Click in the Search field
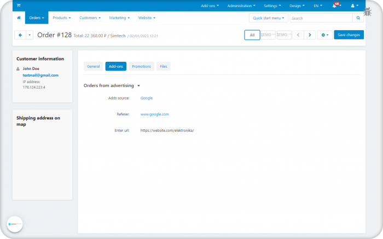 tap(321, 18)
